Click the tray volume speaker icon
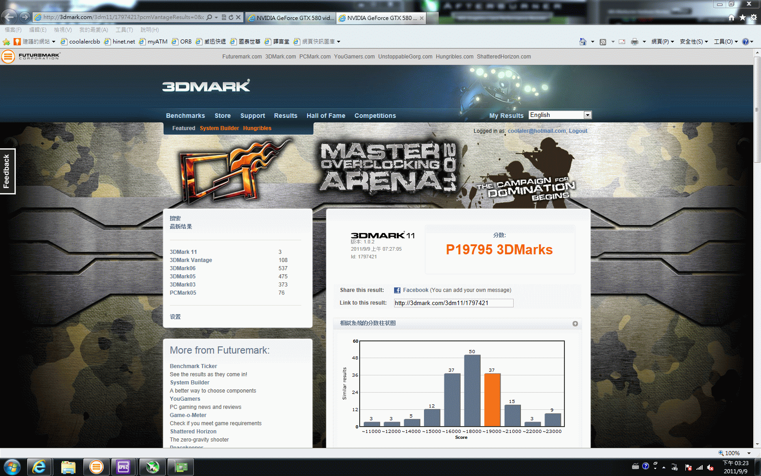The width and height of the screenshot is (761, 476). [710, 467]
